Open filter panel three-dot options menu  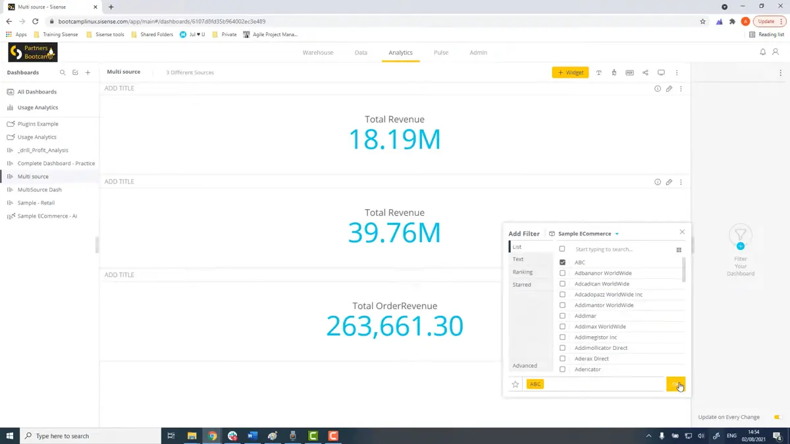781,73
